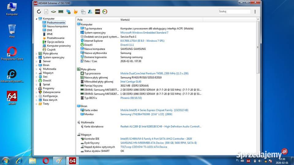Open Internet Explorer from taskbar

pos(19,161)
